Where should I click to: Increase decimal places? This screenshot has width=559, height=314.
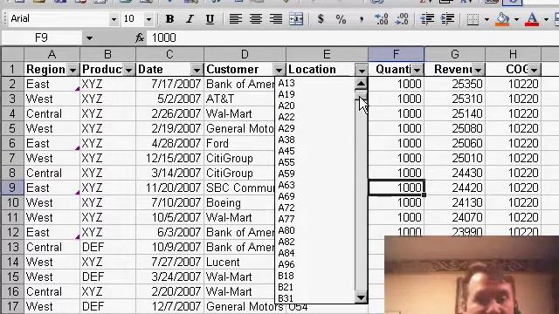[x=382, y=19]
